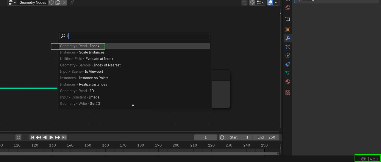
Task: Click frame 200 on the timeline ruler
Action: point(176,145)
